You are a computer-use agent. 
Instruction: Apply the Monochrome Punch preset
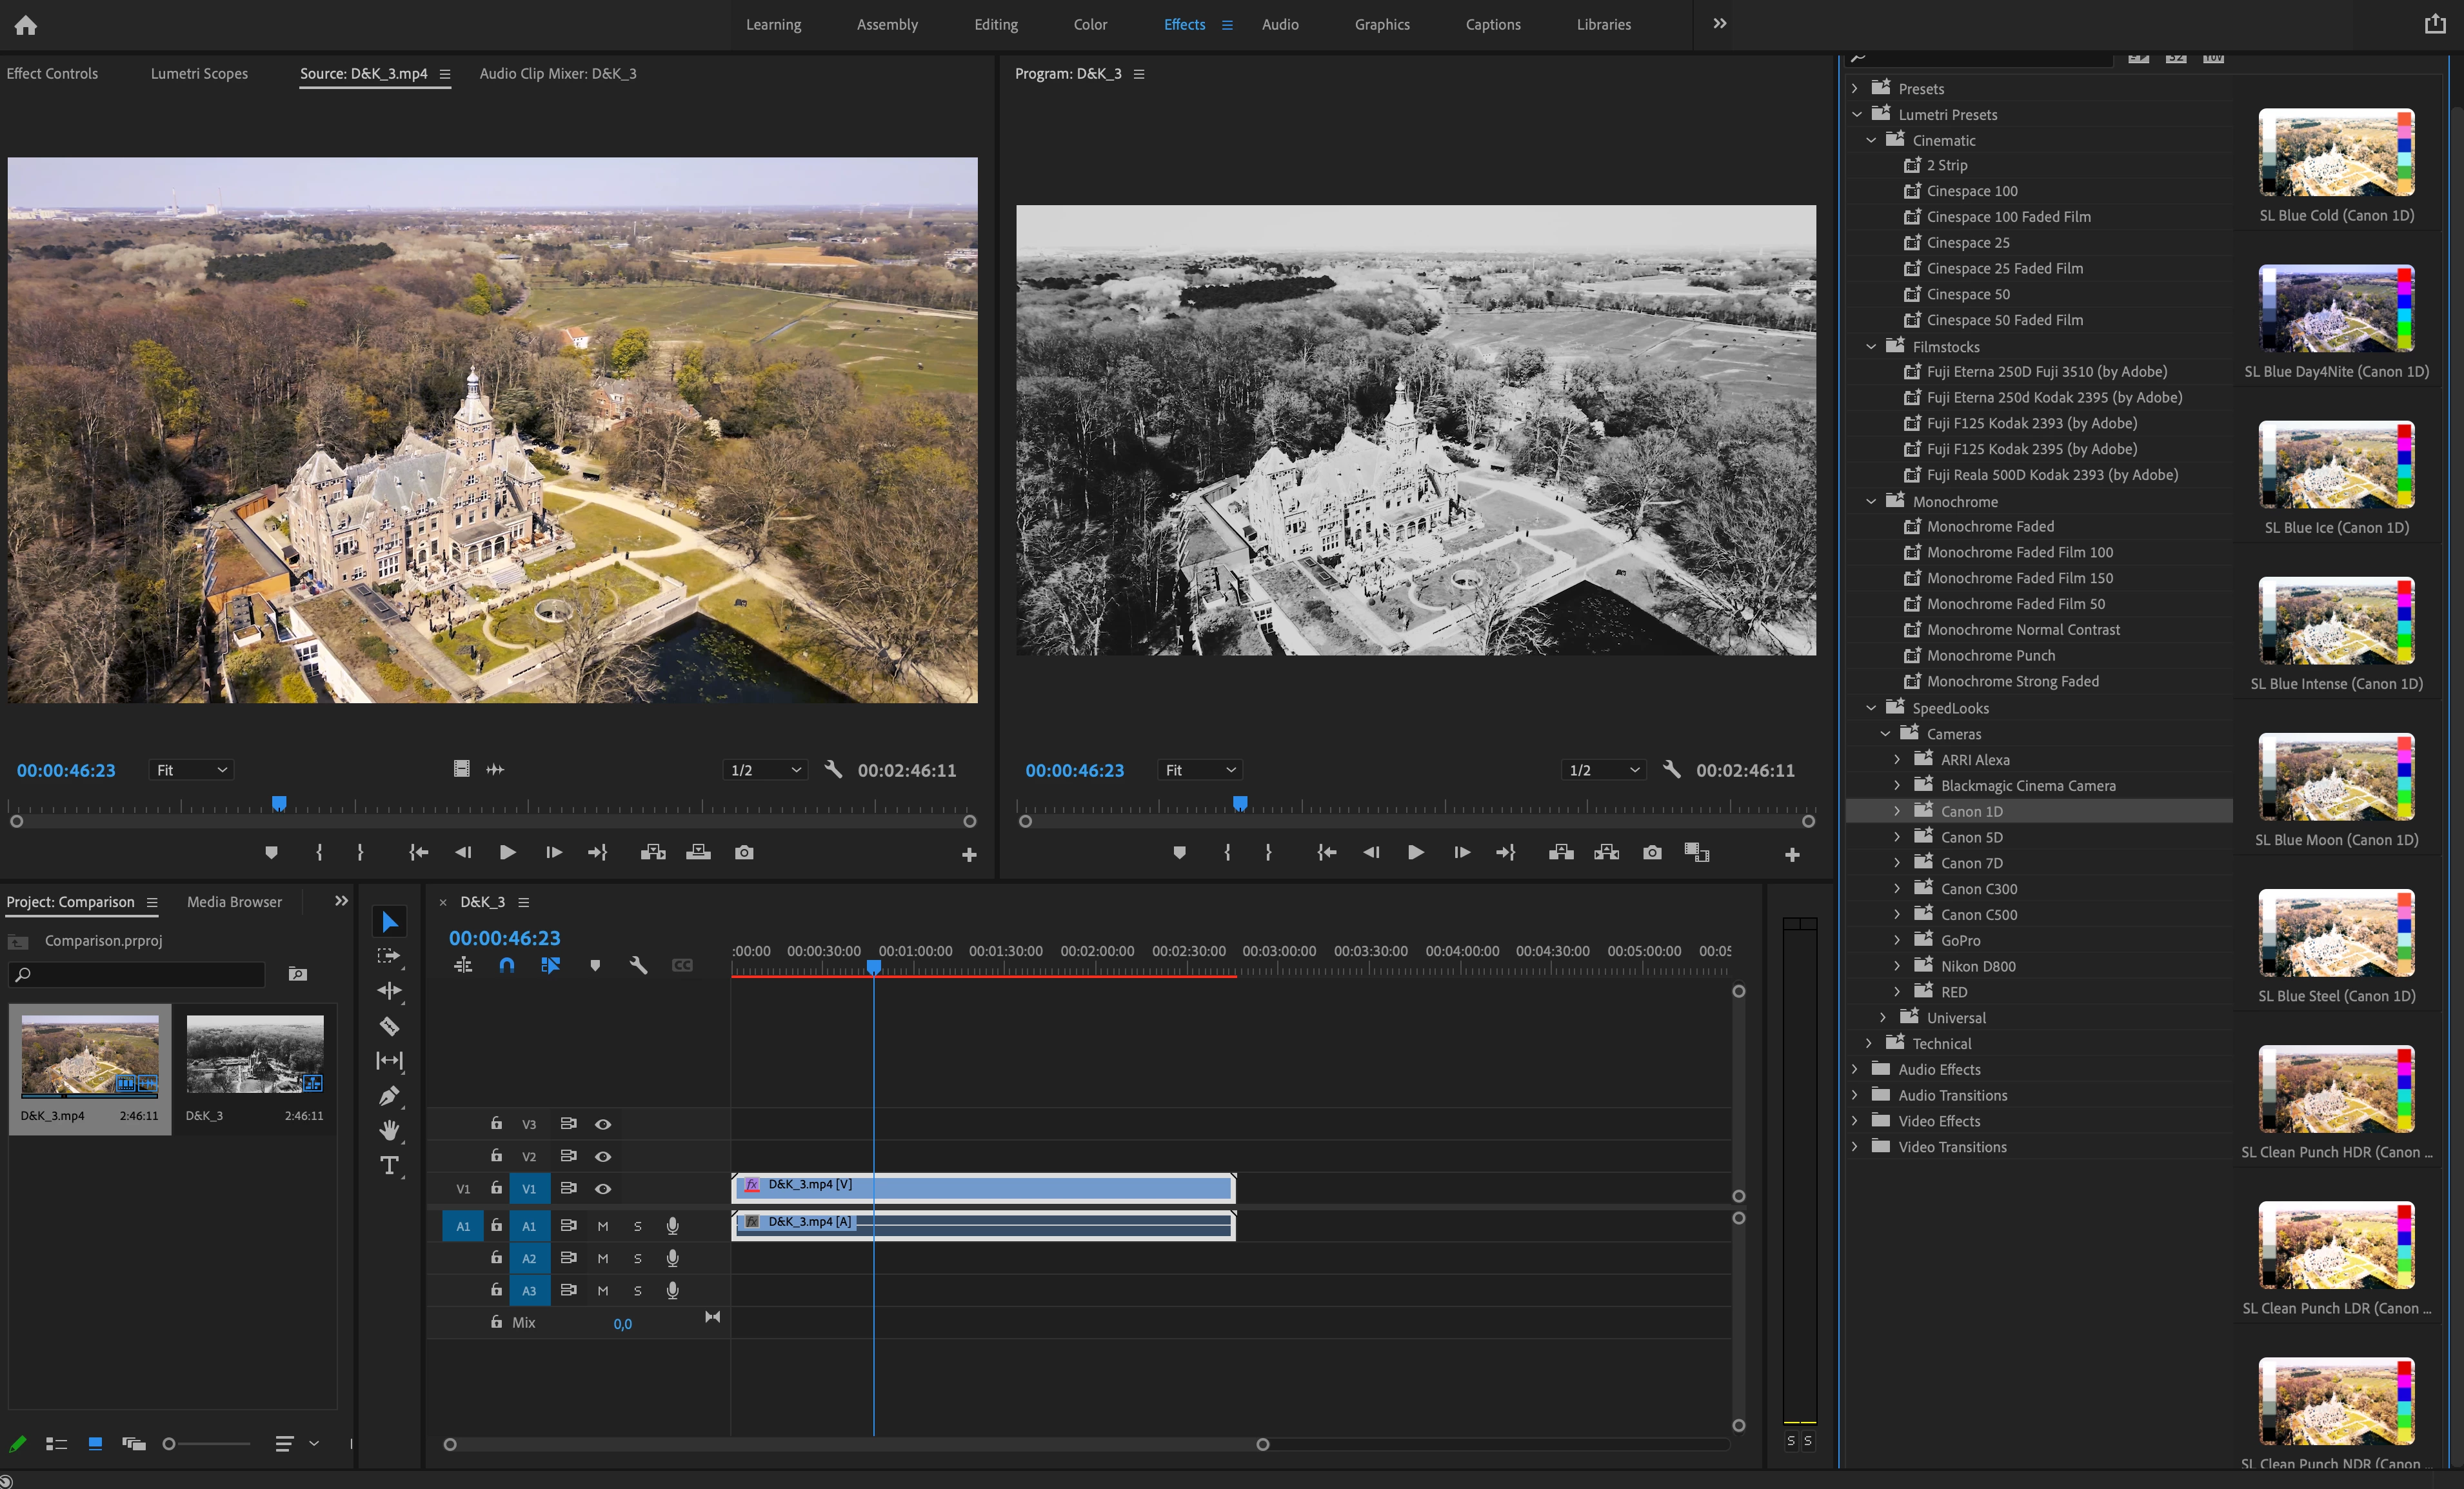click(x=1990, y=655)
